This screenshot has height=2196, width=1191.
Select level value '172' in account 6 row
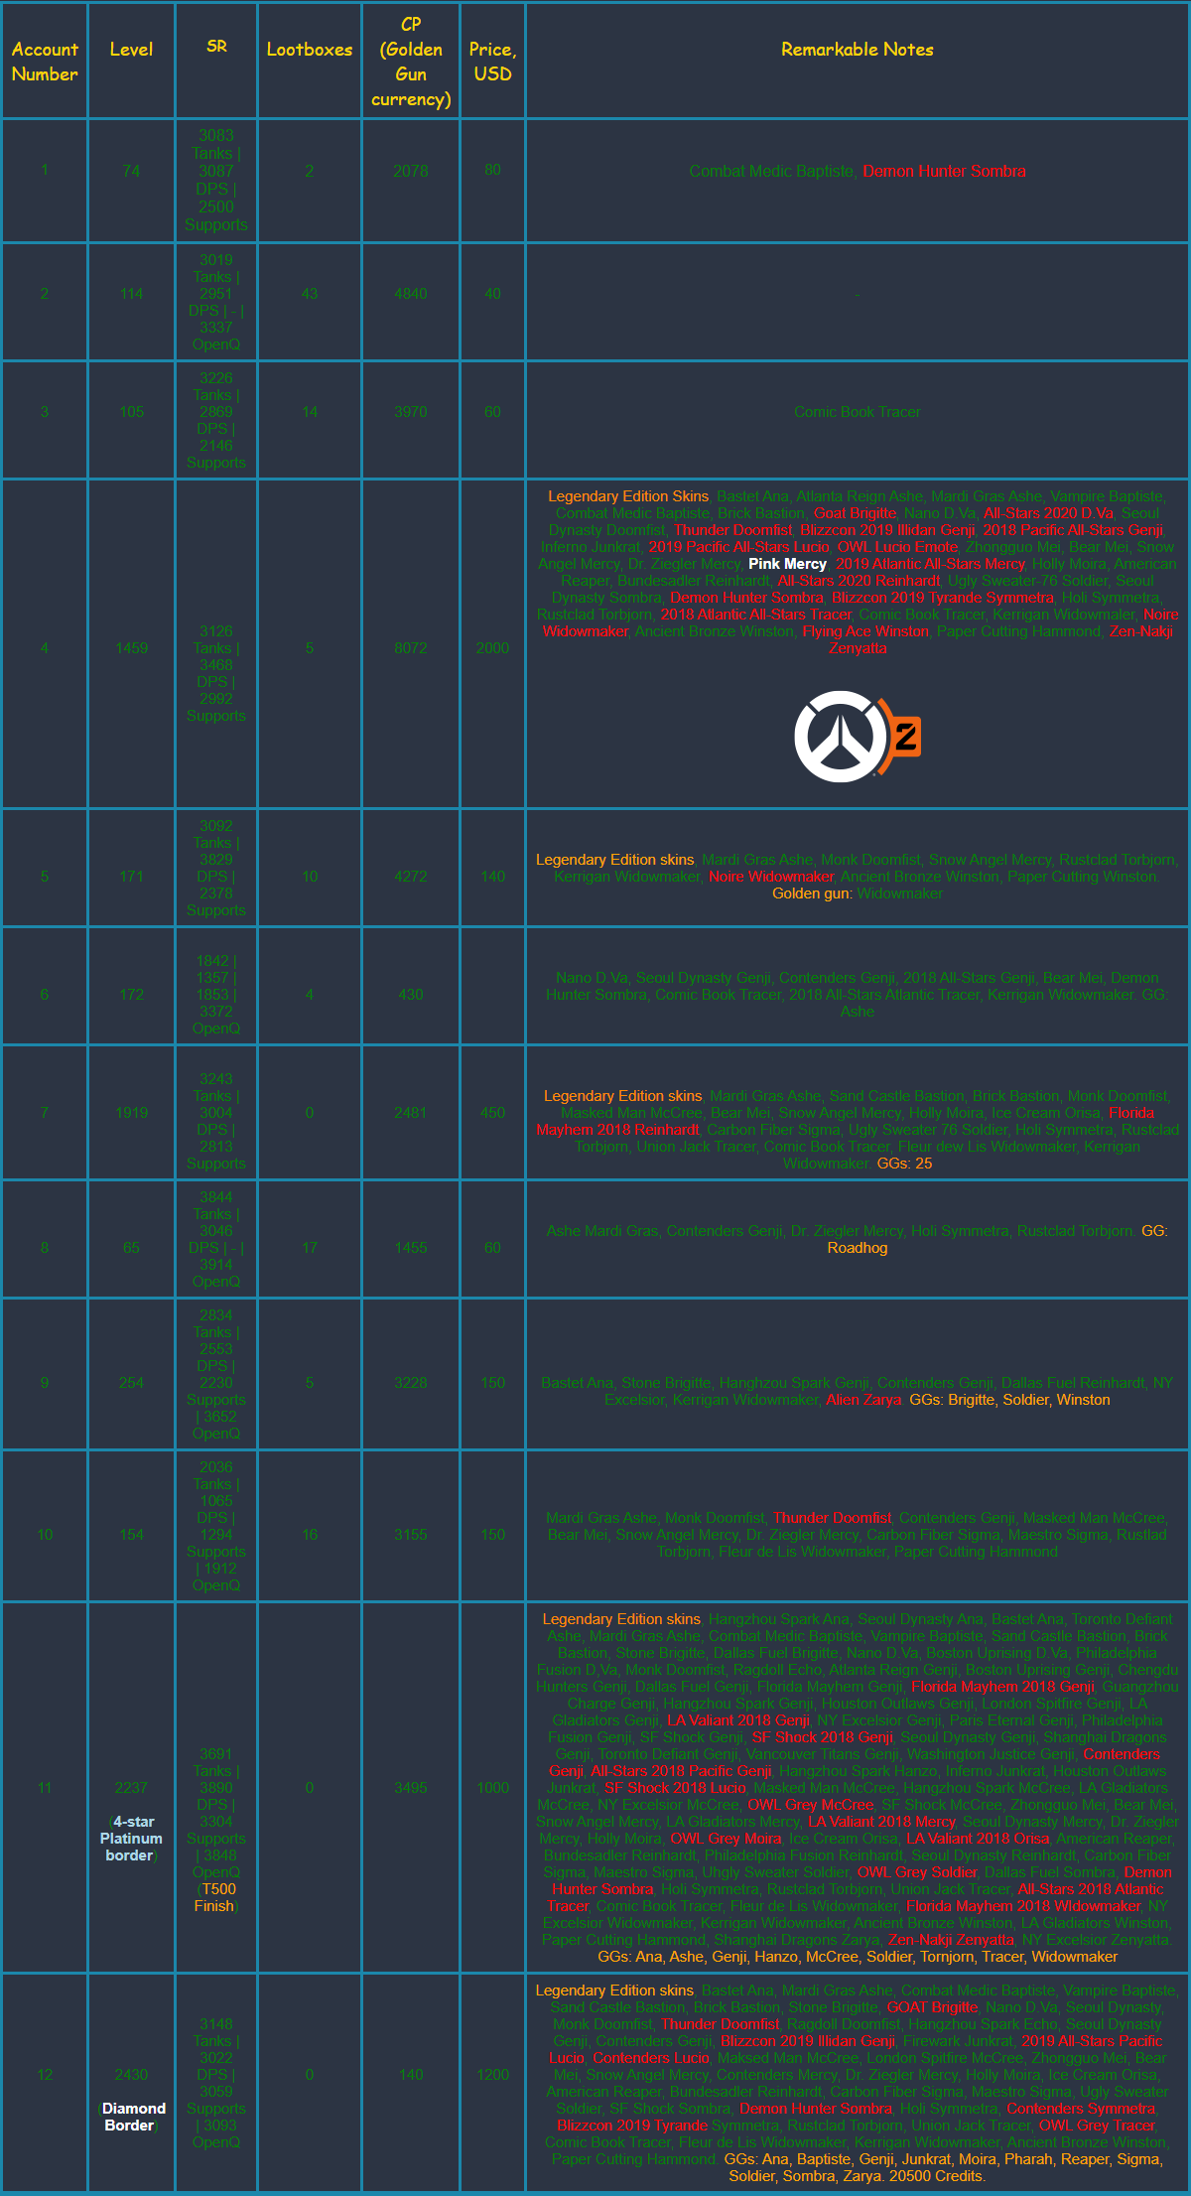pos(131,995)
